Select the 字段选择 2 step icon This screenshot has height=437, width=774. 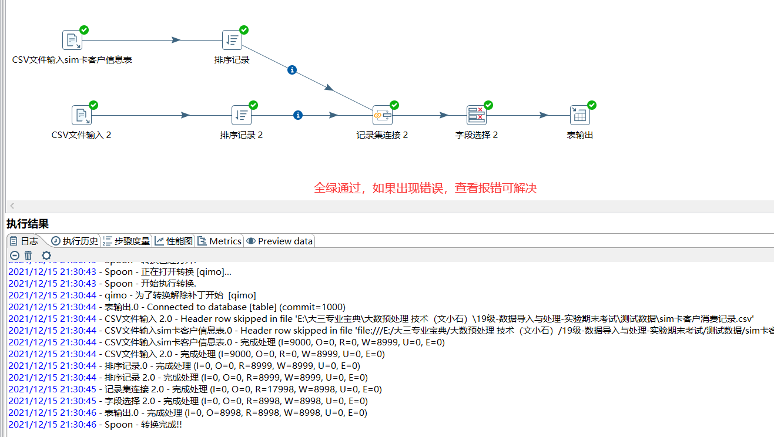point(477,116)
